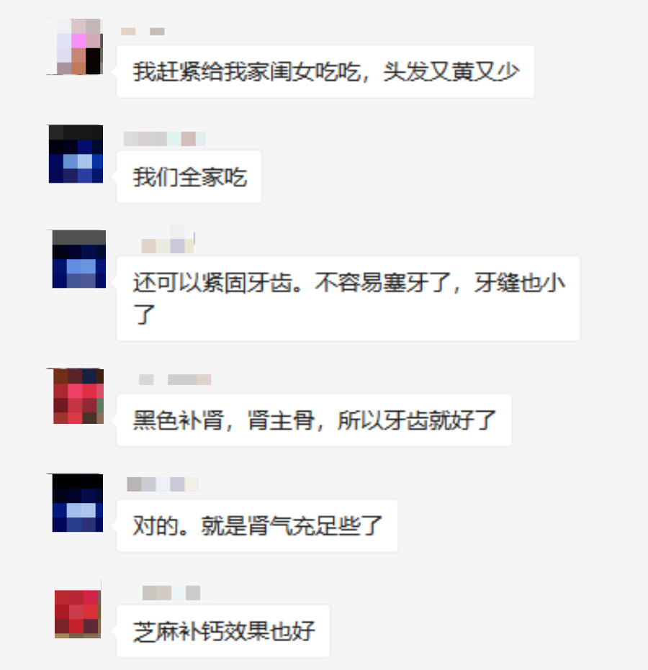Select the '我们全家吃' message bubble
This screenshot has height=670, width=648.
point(189,177)
